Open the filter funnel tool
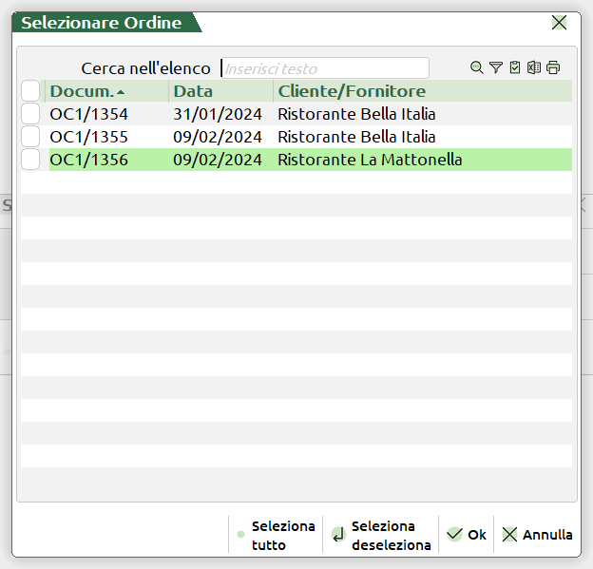 pos(496,67)
